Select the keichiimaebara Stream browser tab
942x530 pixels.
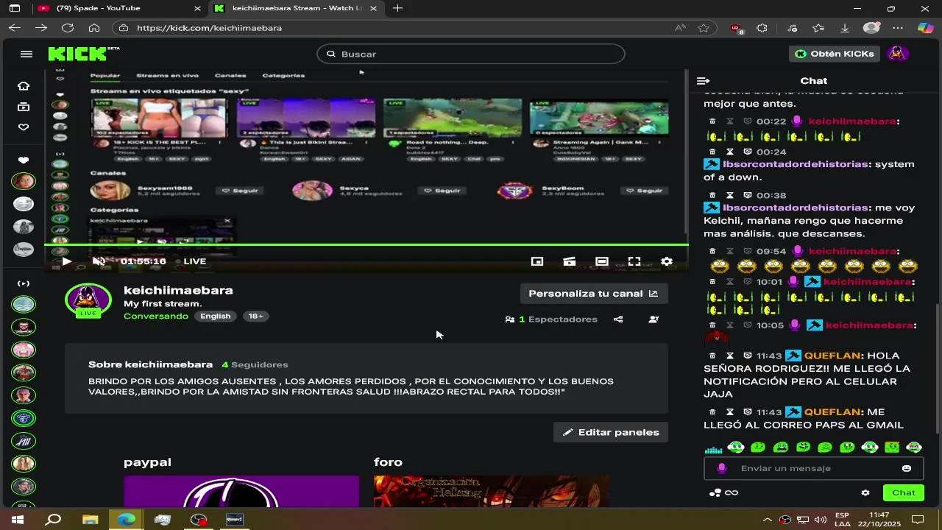pos(297,8)
